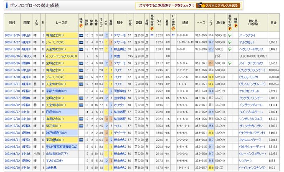Open jockey 武豊 link

[117, 56]
